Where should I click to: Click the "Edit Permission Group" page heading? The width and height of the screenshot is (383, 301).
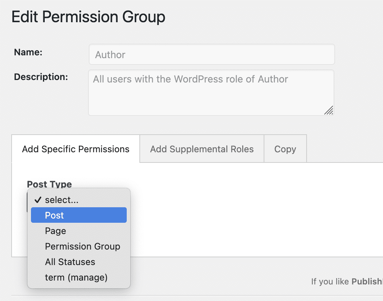(89, 17)
